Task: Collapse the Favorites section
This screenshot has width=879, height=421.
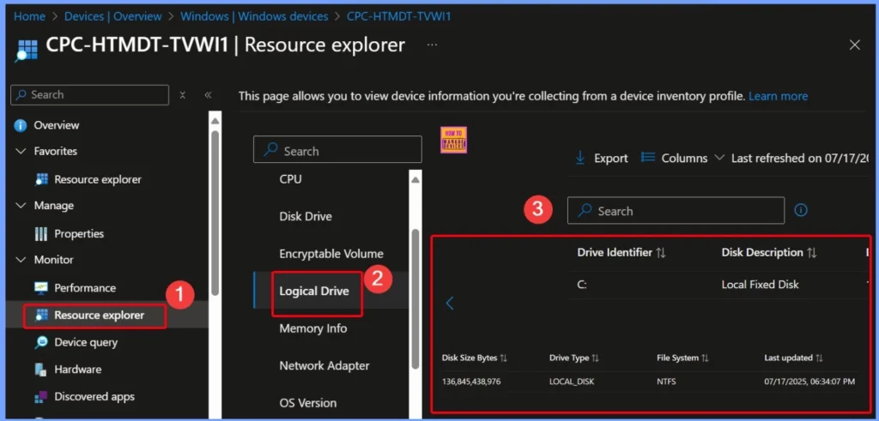Action: (x=21, y=151)
